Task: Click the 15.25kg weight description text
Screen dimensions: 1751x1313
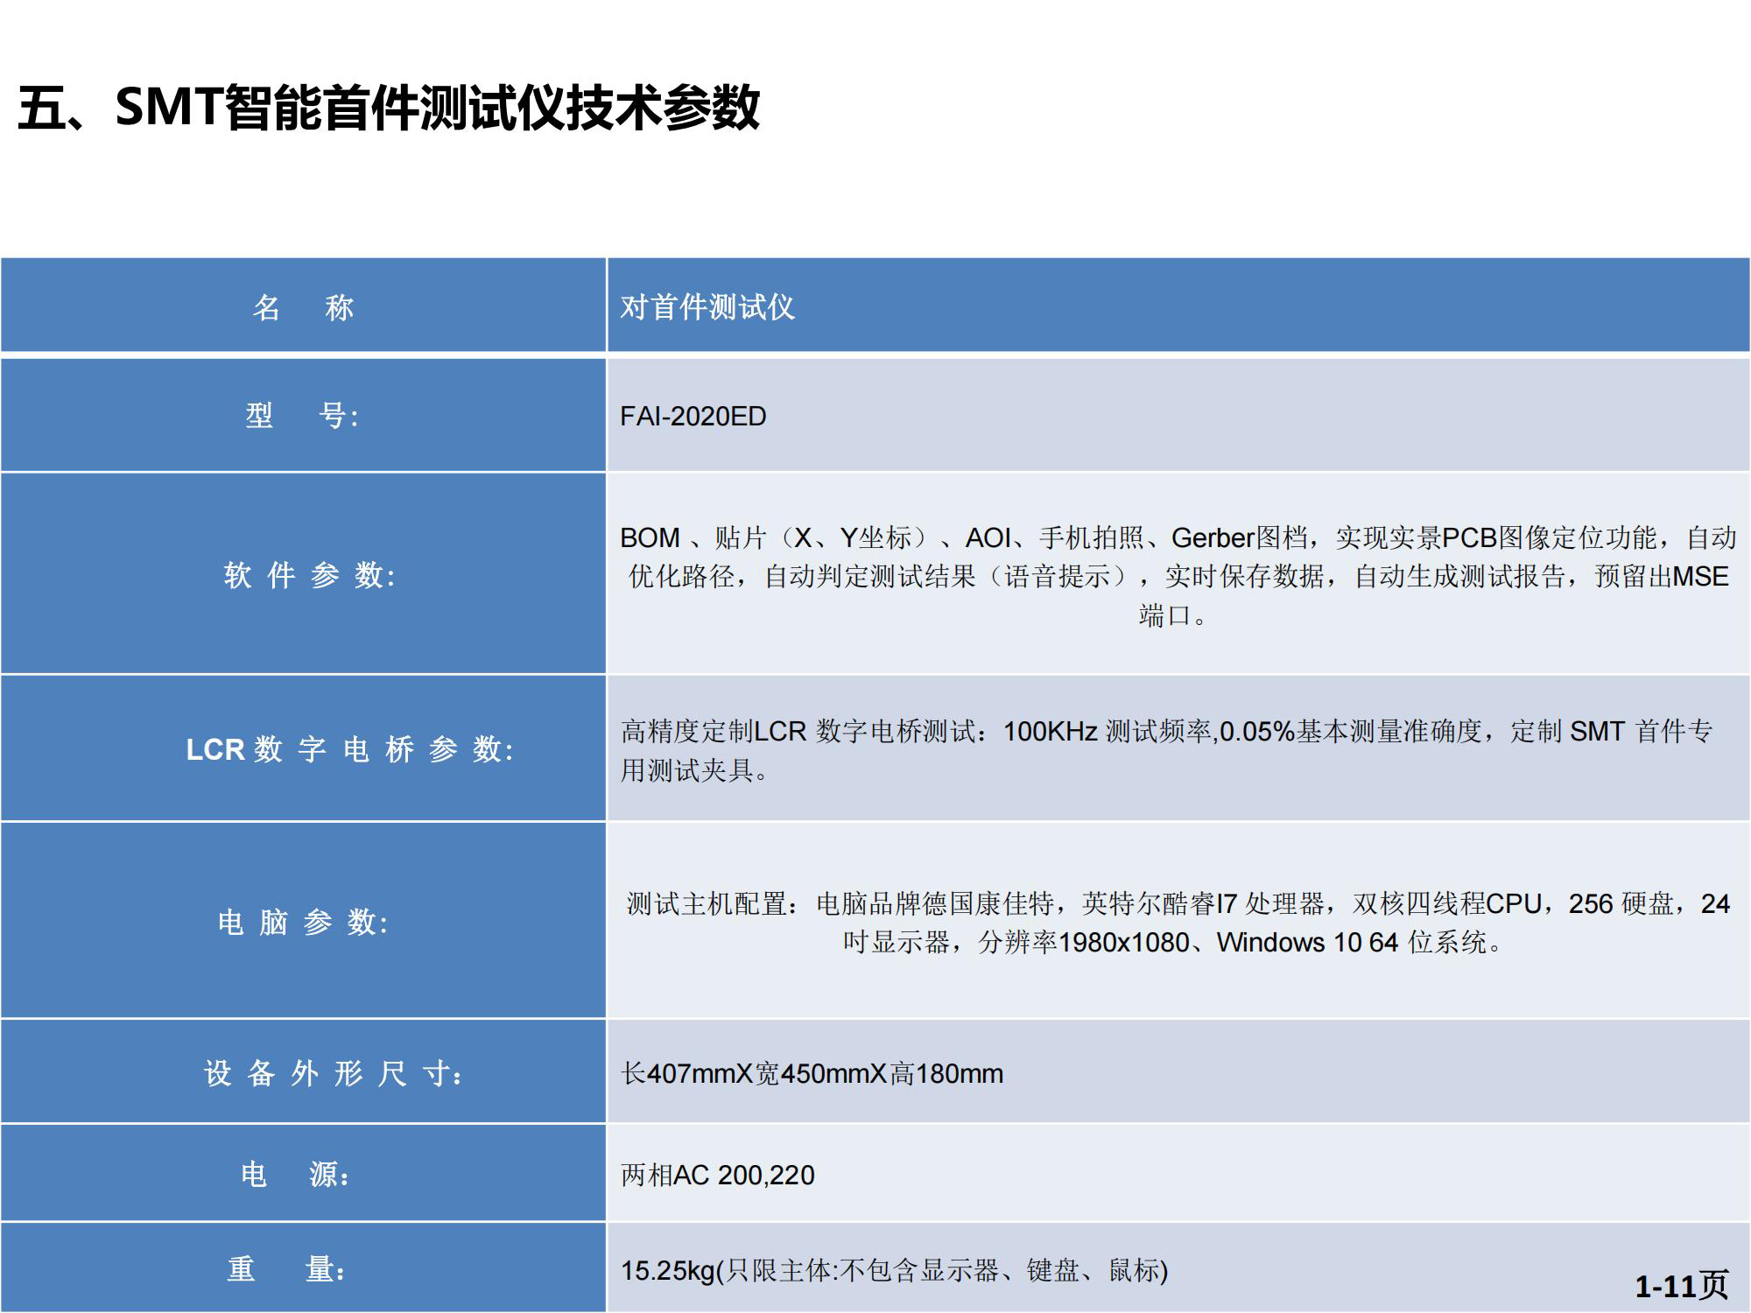Action: [894, 1270]
